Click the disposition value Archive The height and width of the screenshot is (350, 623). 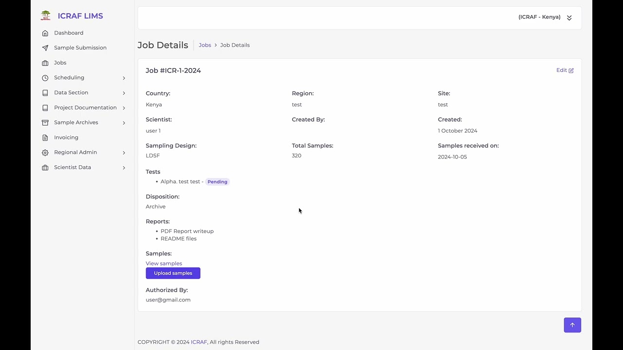pos(155,207)
